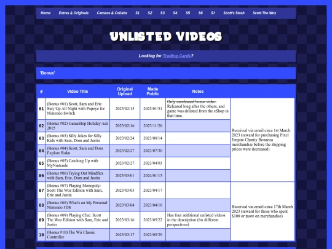Select Bonus #08 Personal 3DS title
The width and height of the screenshot is (332, 249).
(x=77, y=205)
